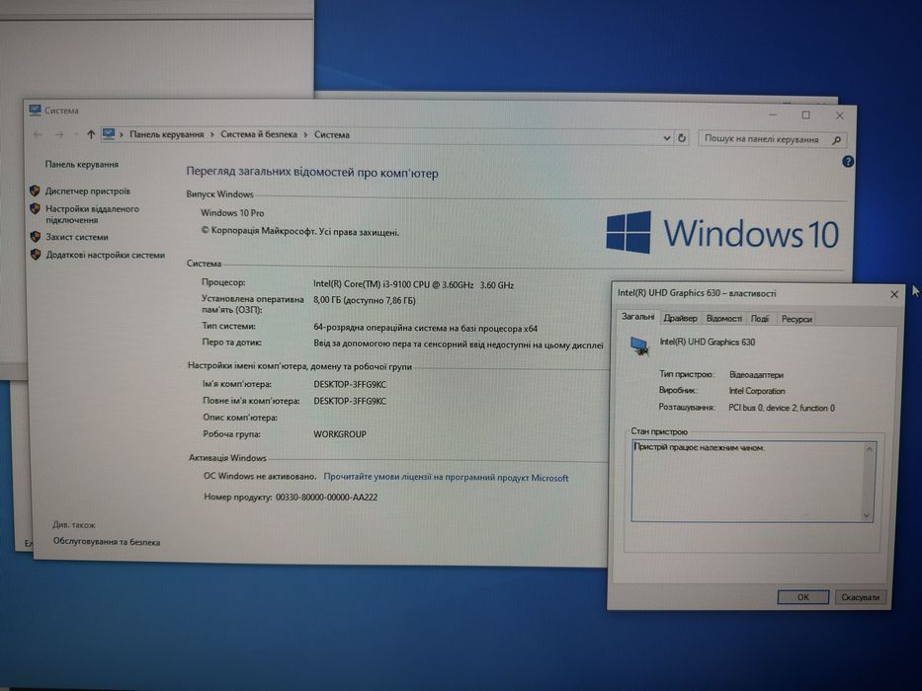Expand the address bar history dropdown
The image size is (922, 691).
(667, 138)
